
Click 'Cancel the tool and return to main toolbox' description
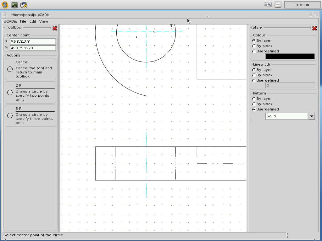34,72
